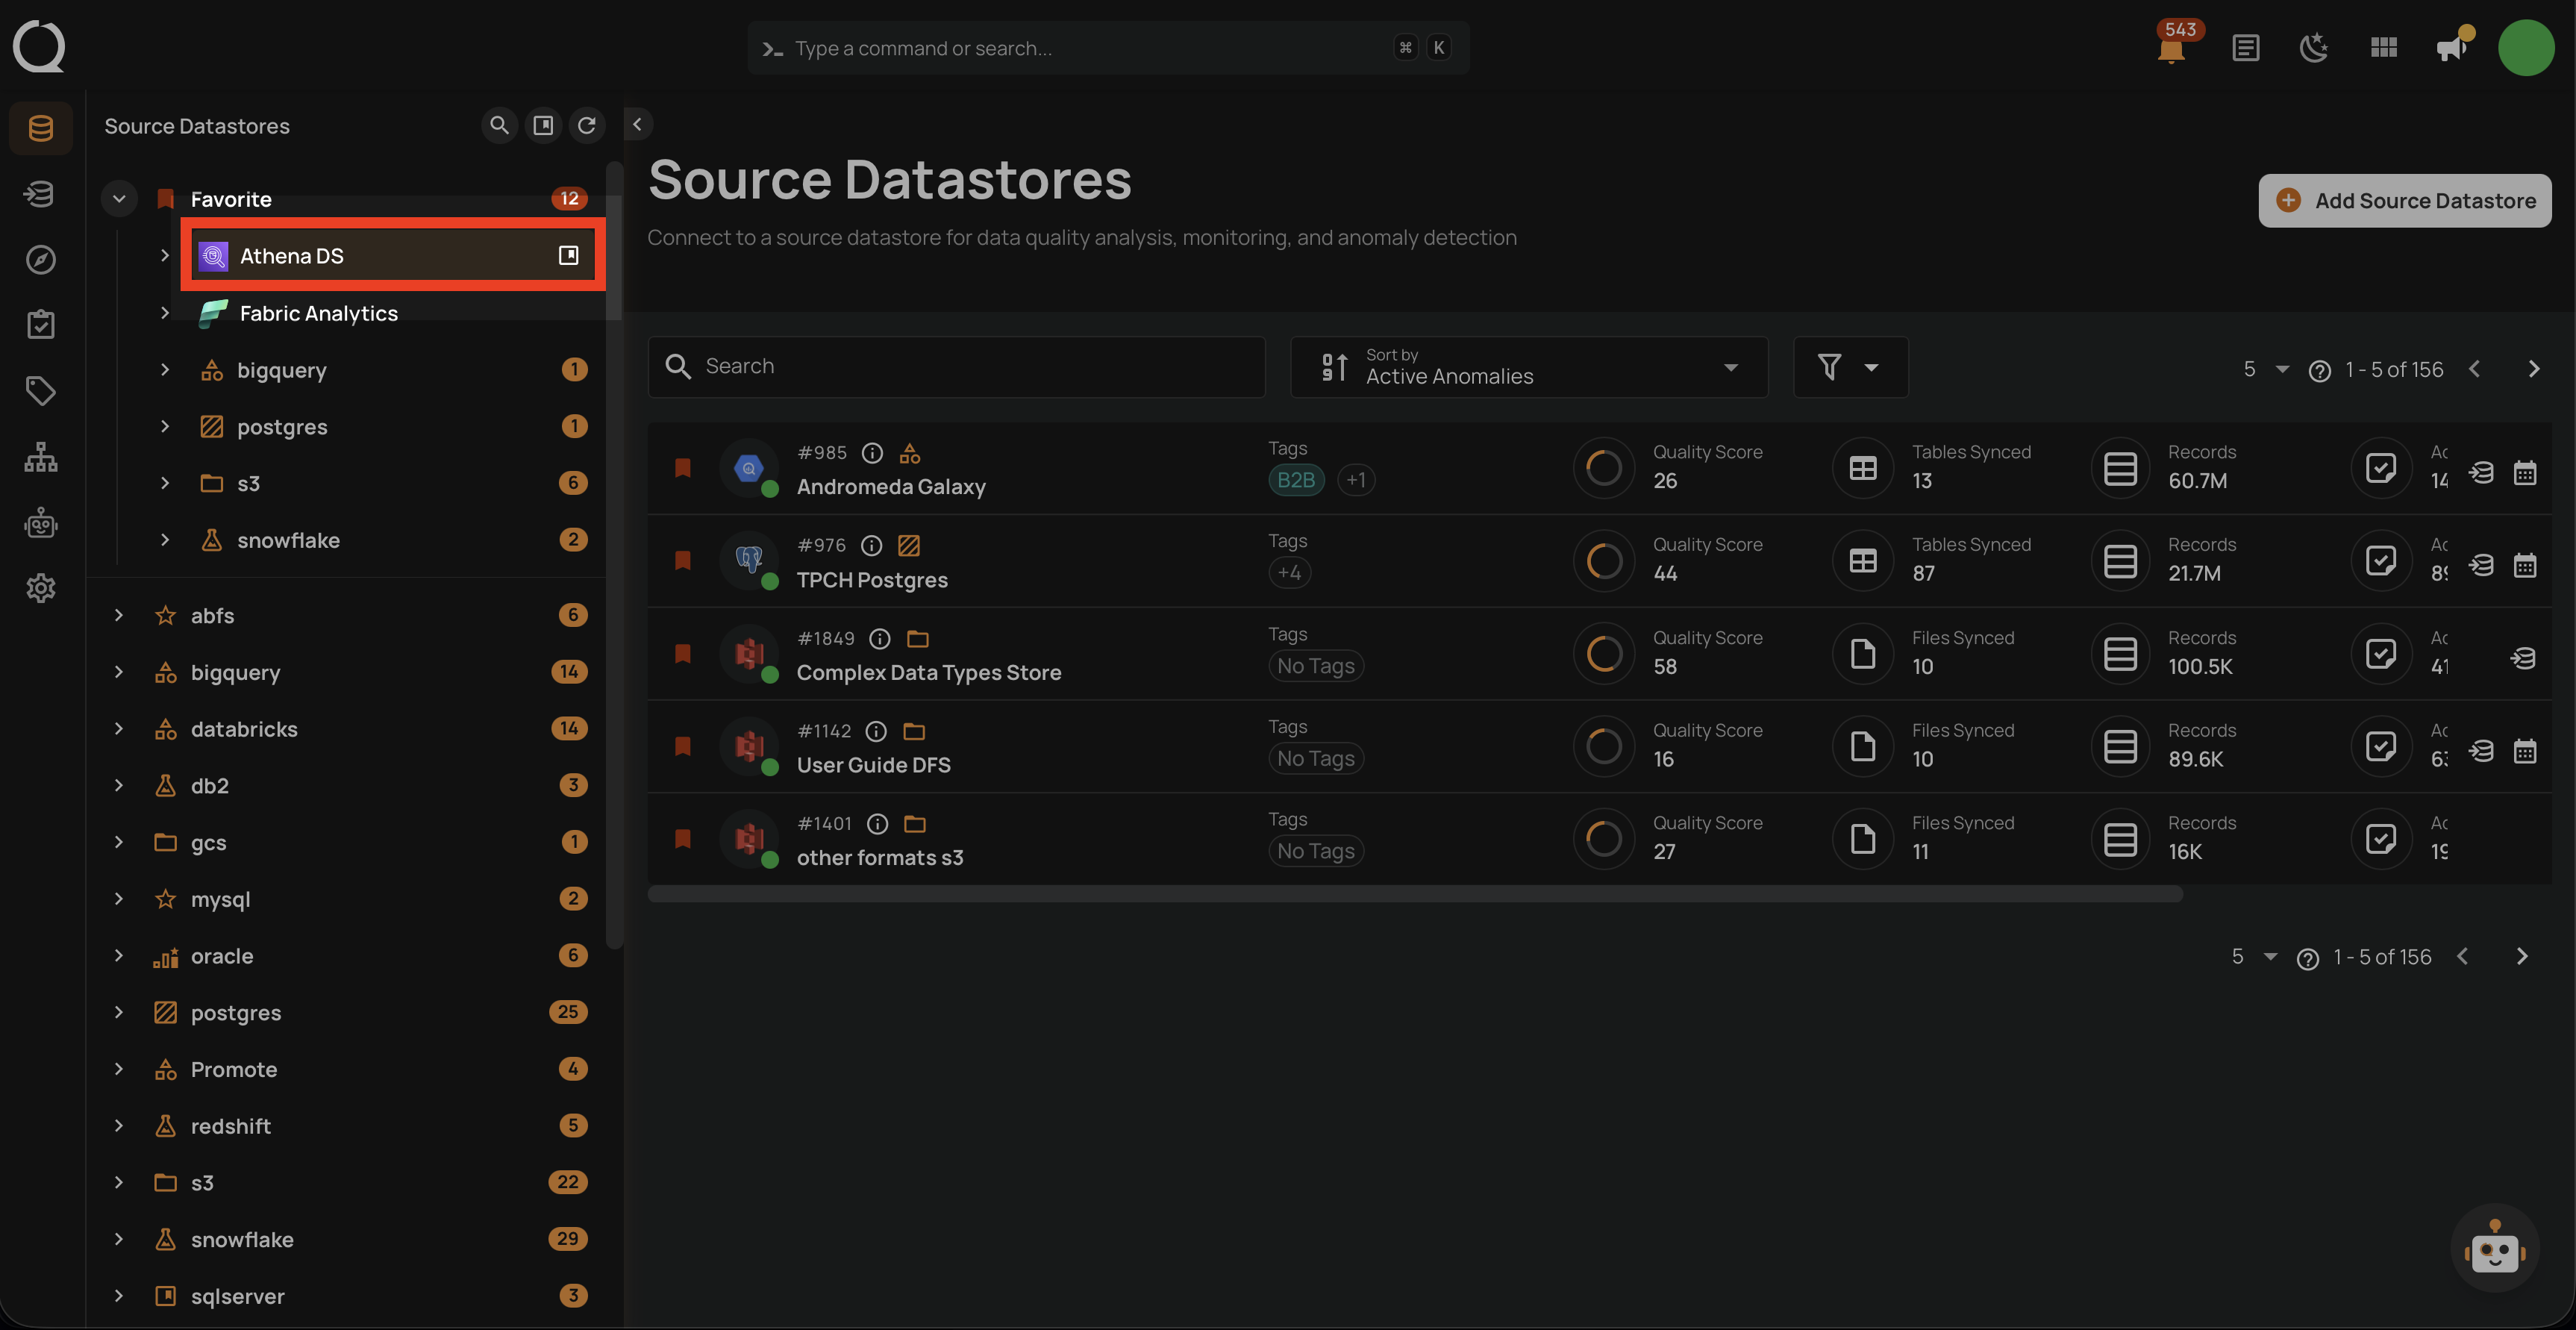This screenshot has width=2576, height=1330.
Task: Open the apps grid icon in header
Action: coord(2384,48)
